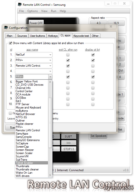This screenshot has width=135, height=193.
Task: Close the Configuration dialog
Action: tap(111, 27)
